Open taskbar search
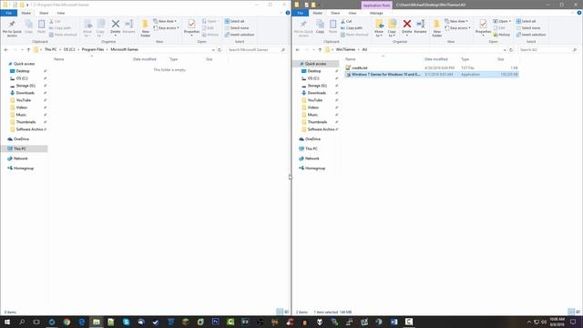 coord(22,322)
